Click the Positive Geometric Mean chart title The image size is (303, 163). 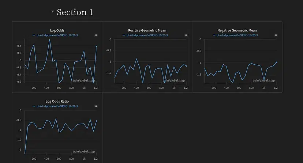point(147,30)
